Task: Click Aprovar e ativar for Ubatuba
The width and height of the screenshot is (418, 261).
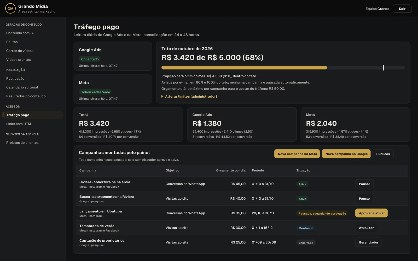Action: pyautogui.click(x=371, y=213)
